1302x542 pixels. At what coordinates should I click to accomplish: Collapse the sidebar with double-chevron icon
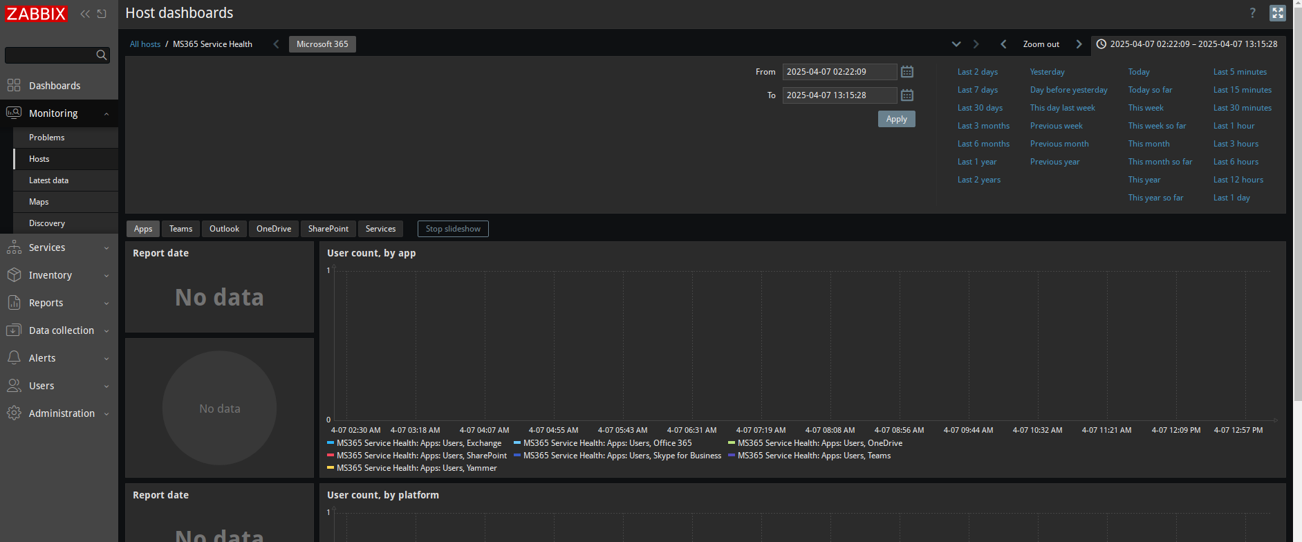tap(85, 14)
